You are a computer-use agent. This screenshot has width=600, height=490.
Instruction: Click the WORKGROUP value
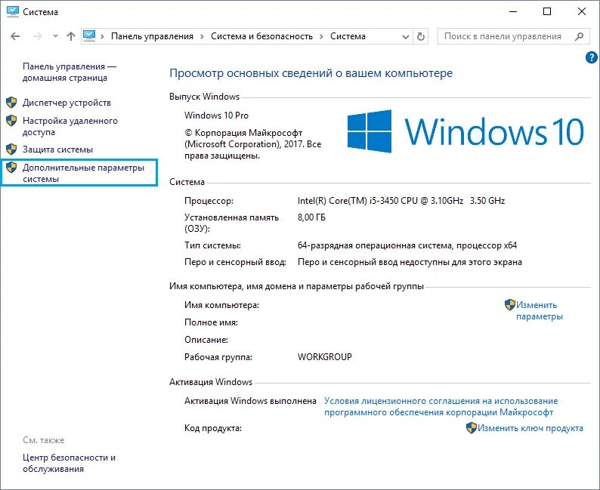pyautogui.click(x=324, y=357)
